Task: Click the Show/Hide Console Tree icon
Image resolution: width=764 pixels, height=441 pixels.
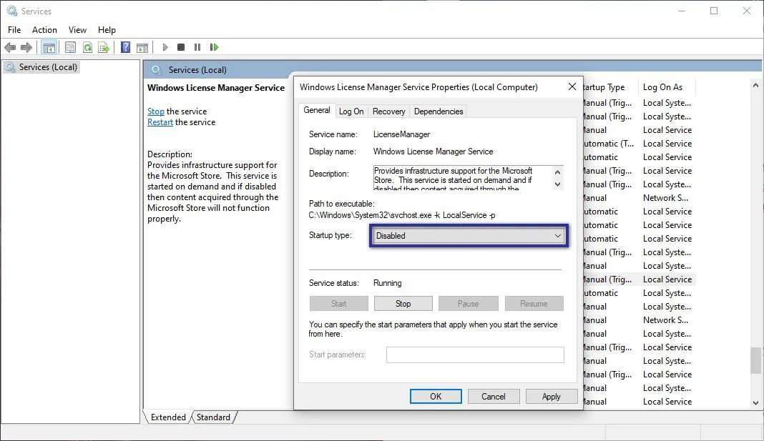Action: [49, 47]
